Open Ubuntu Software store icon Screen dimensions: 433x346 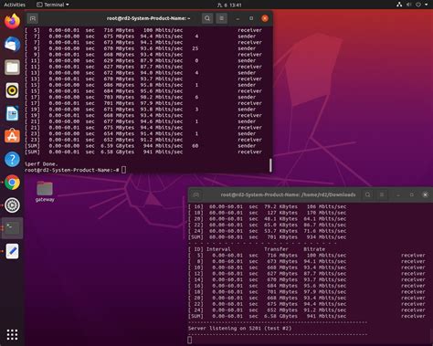click(12, 136)
